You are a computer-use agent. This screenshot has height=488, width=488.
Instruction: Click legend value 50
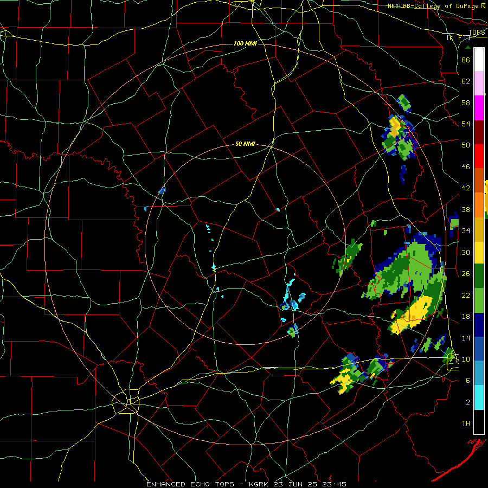[466, 145]
